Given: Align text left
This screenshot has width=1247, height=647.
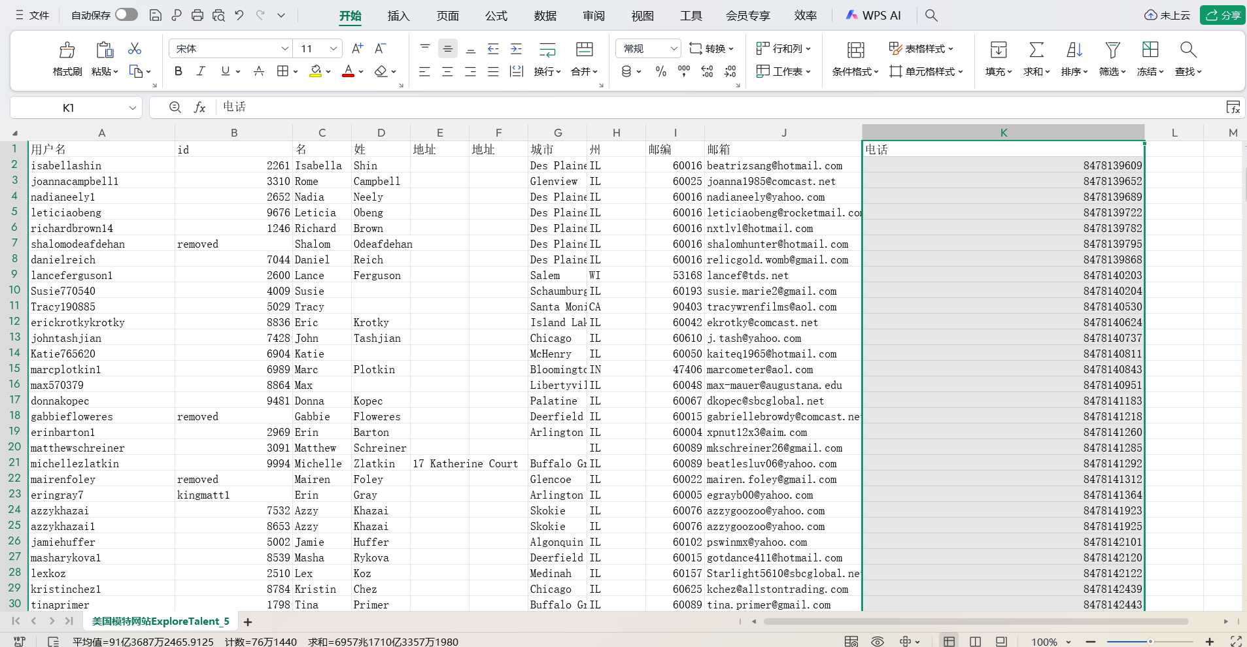Looking at the screenshot, I should point(425,71).
